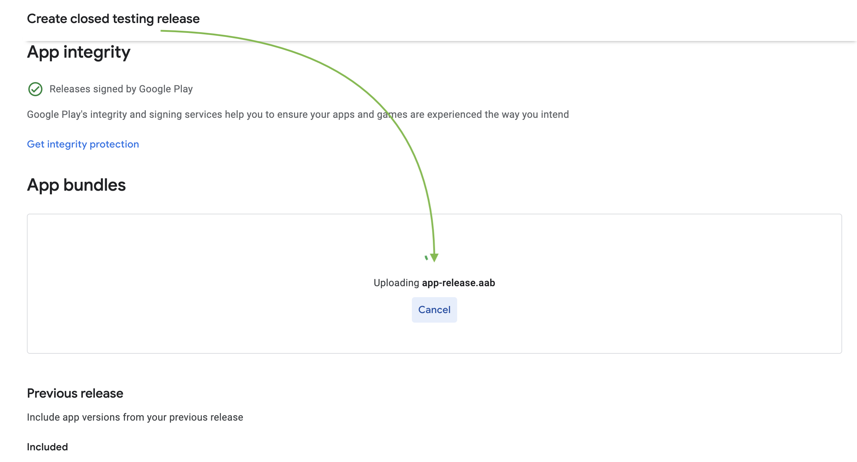Click the Create closed testing release title
Image resolution: width=857 pixels, height=462 pixels.
[x=113, y=19]
